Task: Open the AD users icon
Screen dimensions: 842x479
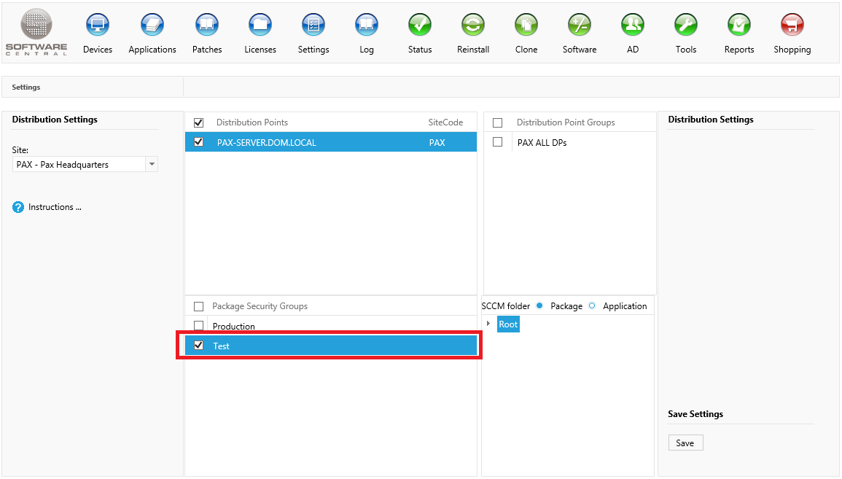Action: (x=632, y=26)
